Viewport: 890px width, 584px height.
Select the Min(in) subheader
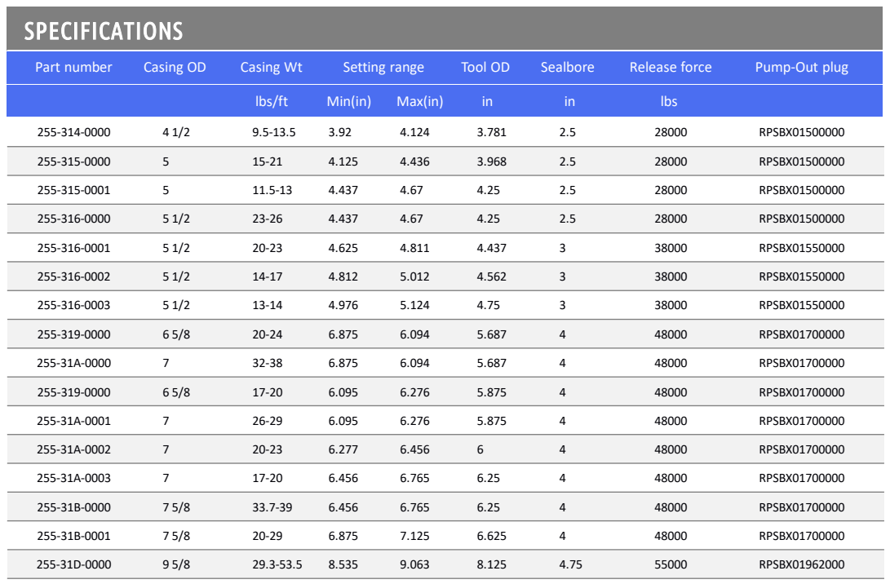coord(348,102)
